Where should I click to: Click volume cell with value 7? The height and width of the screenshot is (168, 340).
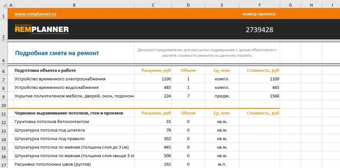(x=188, y=96)
